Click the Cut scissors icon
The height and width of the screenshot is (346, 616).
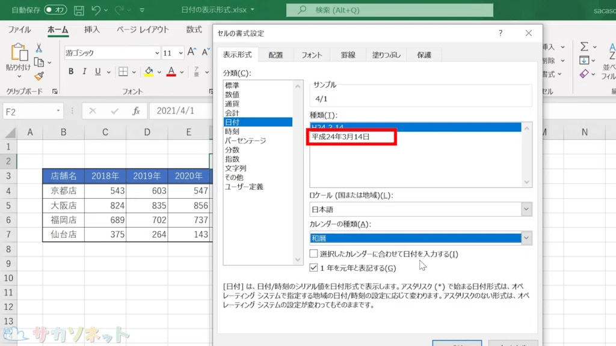(x=38, y=48)
